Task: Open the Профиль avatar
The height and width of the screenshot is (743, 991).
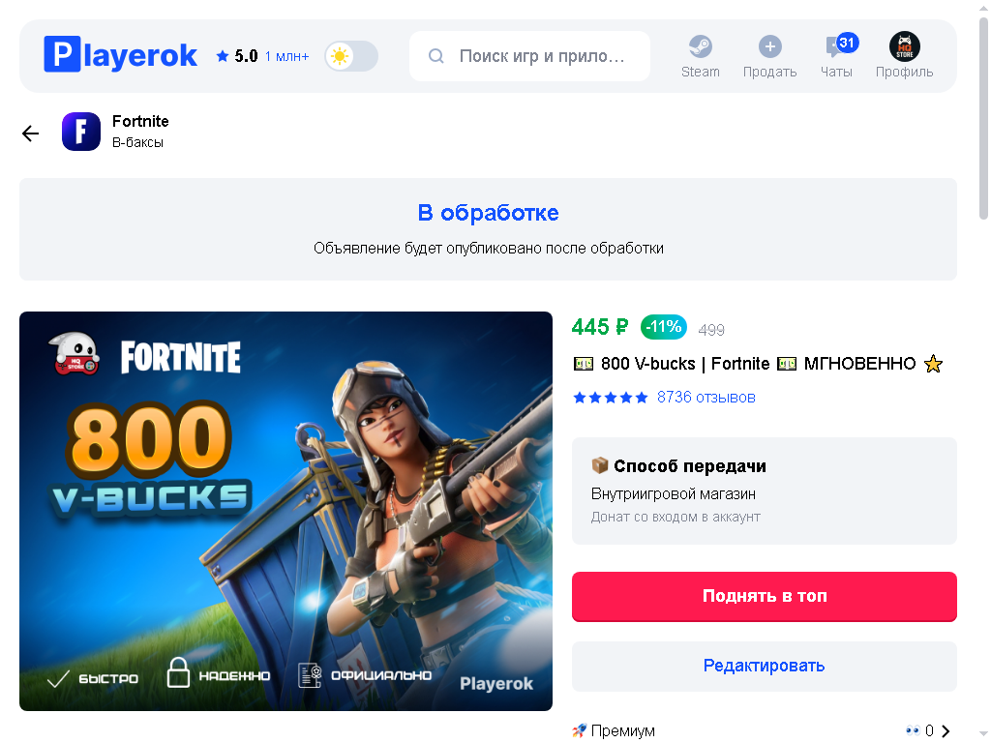Action: click(905, 46)
